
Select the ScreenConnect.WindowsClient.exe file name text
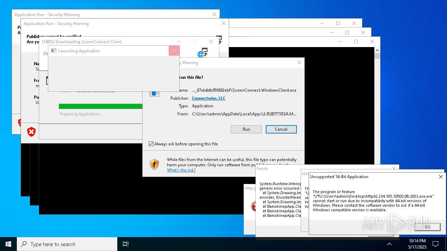[x=244, y=90]
